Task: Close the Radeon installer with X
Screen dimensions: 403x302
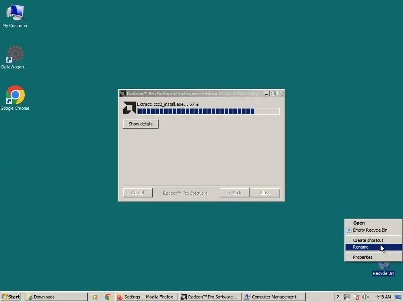Action: (280, 94)
